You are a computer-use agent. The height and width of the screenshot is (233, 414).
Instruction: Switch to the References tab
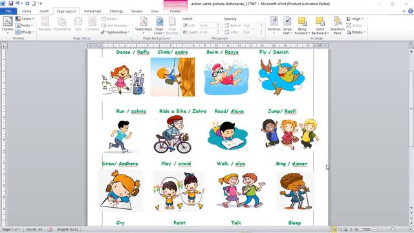coord(93,11)
